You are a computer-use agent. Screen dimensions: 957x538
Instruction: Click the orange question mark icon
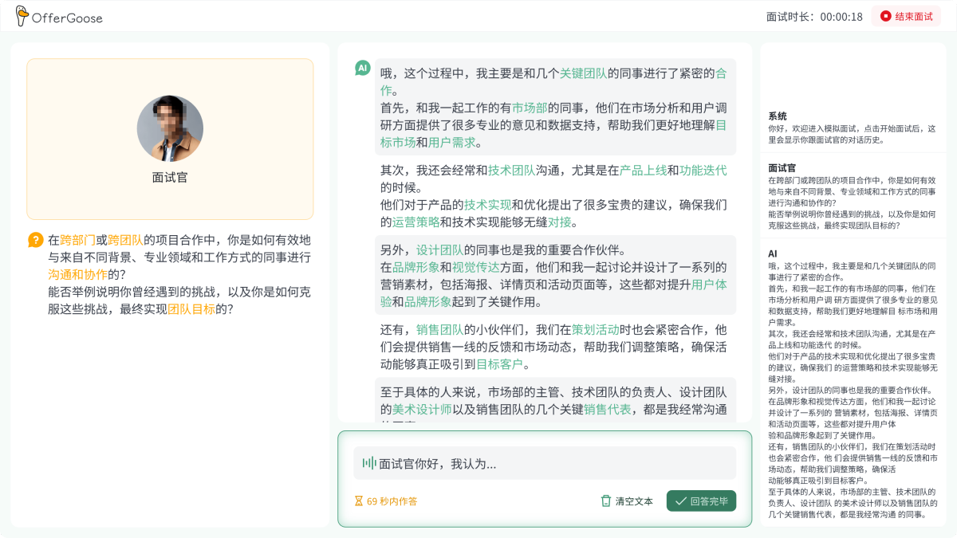pyautogui.click(x=36, y=239)
